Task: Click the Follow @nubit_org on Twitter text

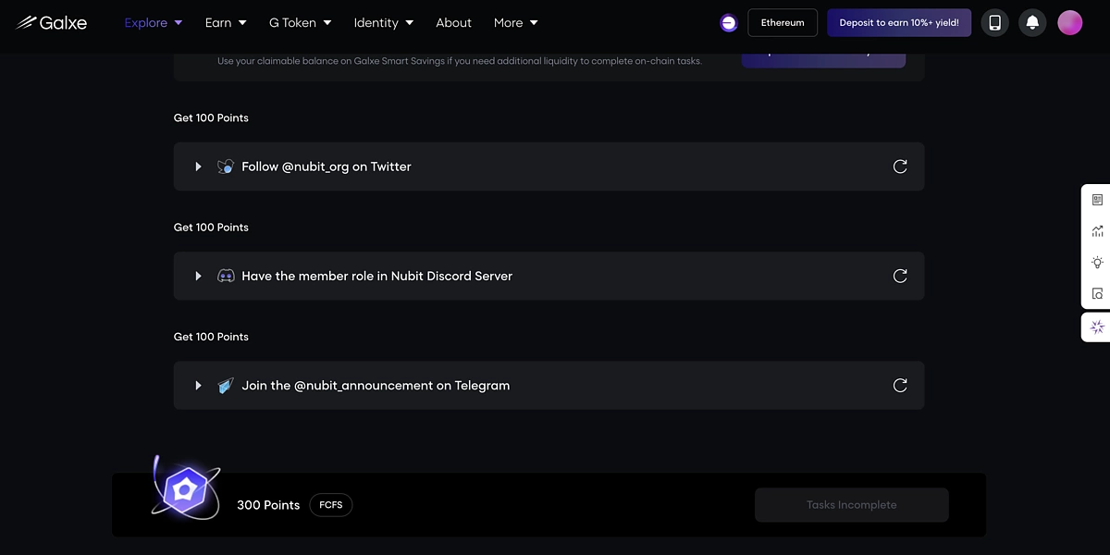Action: [327, 166]
